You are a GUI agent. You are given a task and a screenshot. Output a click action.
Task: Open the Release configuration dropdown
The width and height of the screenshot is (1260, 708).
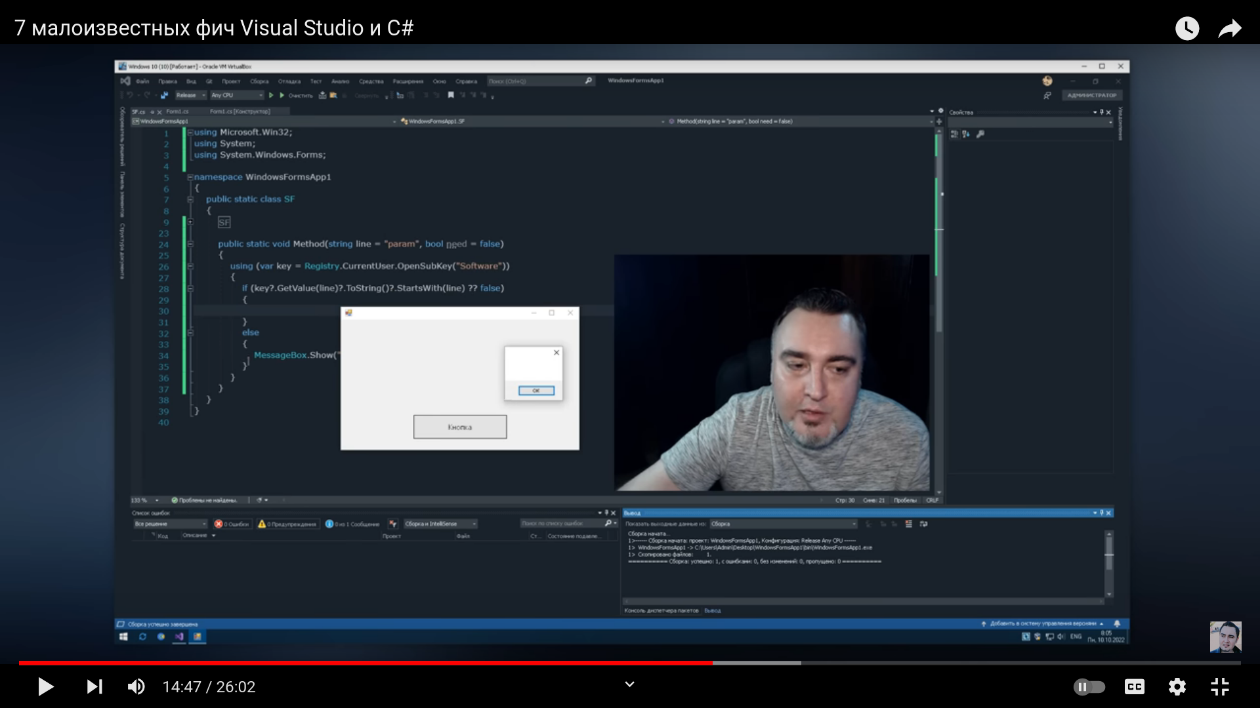pos(190,95)
